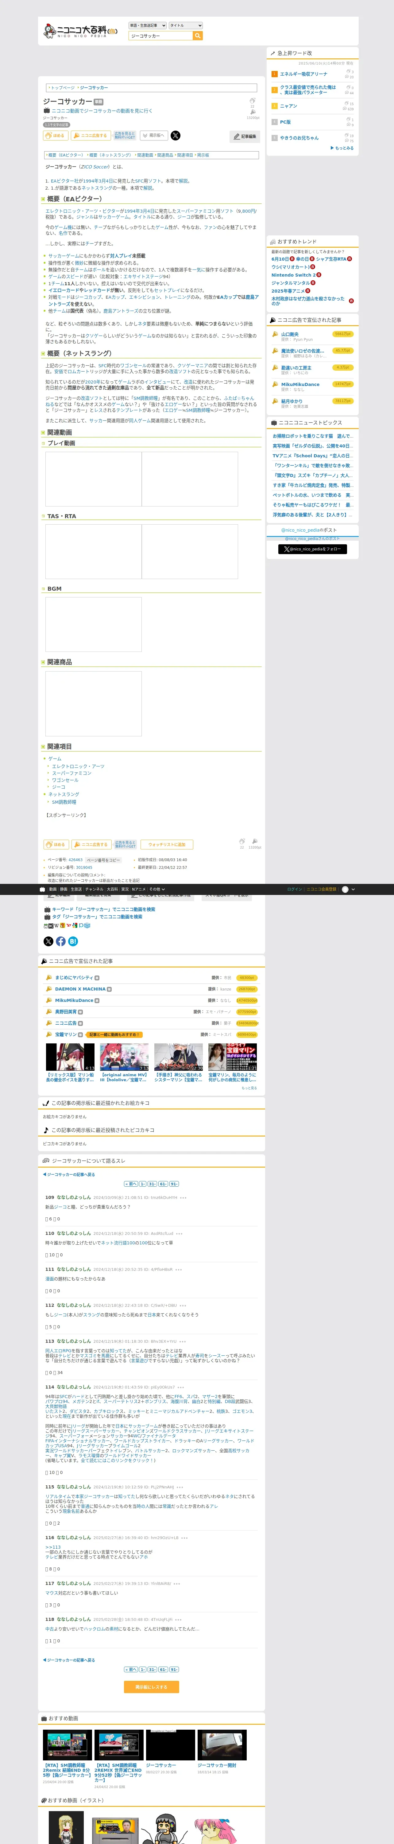Click the トップページ breadcrumb link
The height and width of the screenshot is (1844, 394).
(x=62, y=88)
